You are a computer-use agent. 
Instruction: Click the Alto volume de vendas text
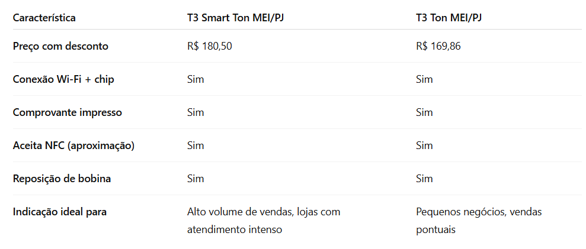click(x=241, y=212)
